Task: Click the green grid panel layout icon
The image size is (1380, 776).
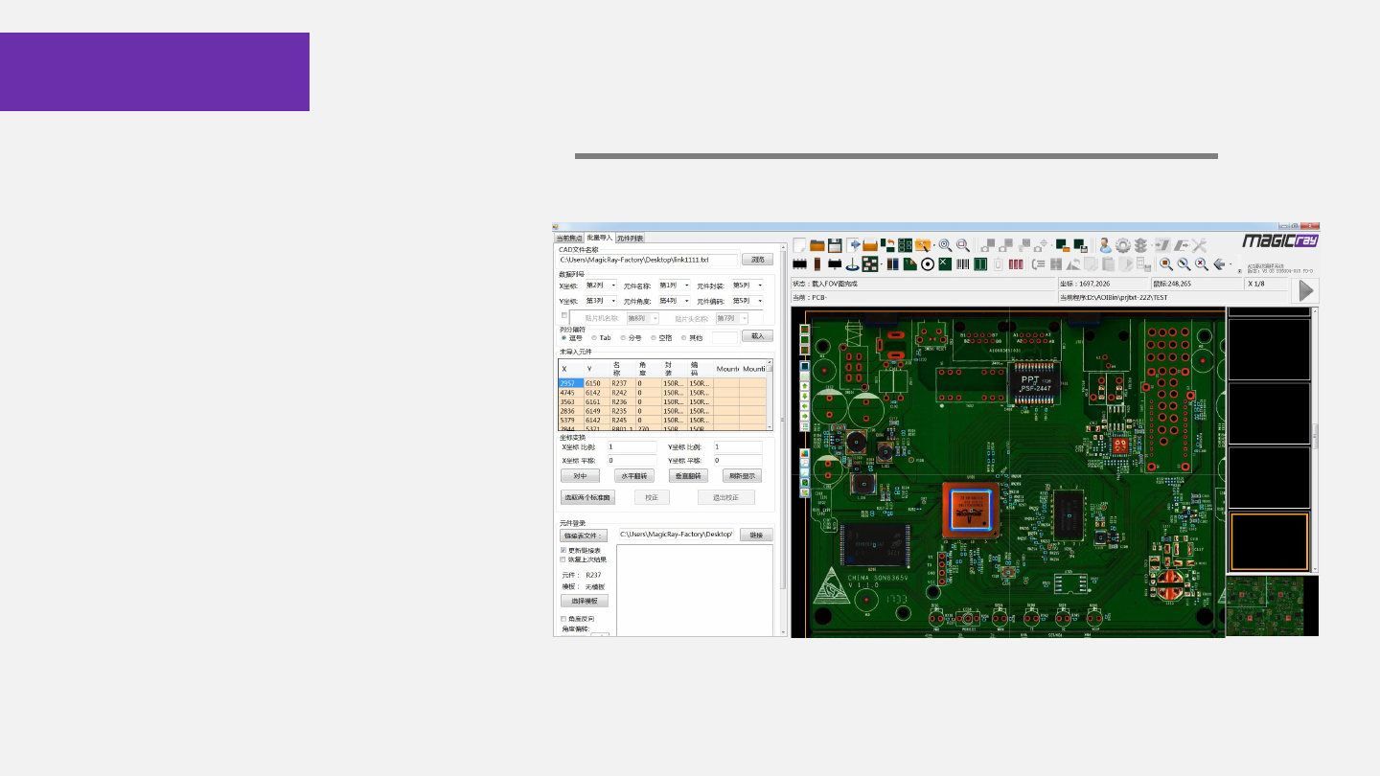Action: point(905,245)
